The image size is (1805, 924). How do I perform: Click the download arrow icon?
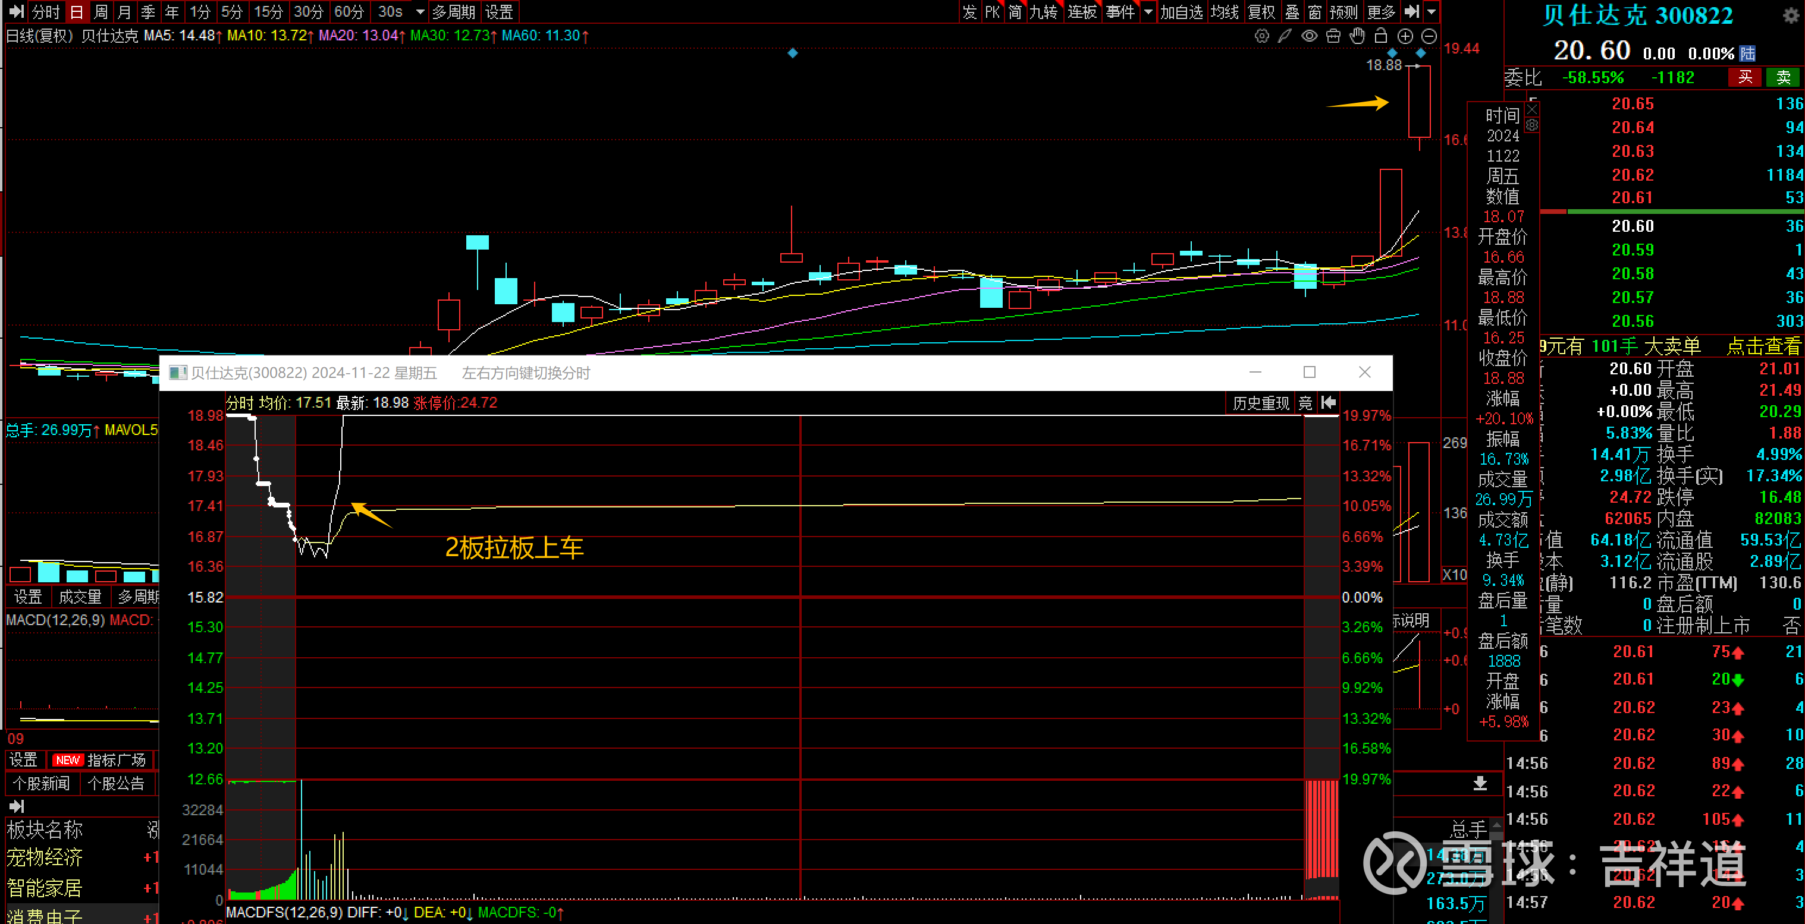tap(1480, 783)
